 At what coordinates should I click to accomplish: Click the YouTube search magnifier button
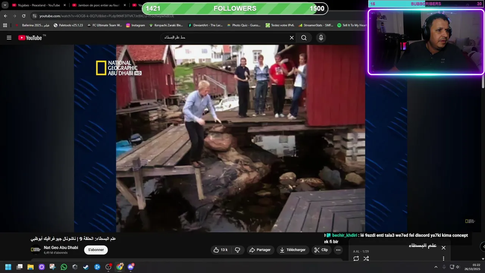click(x=304, y=38)
